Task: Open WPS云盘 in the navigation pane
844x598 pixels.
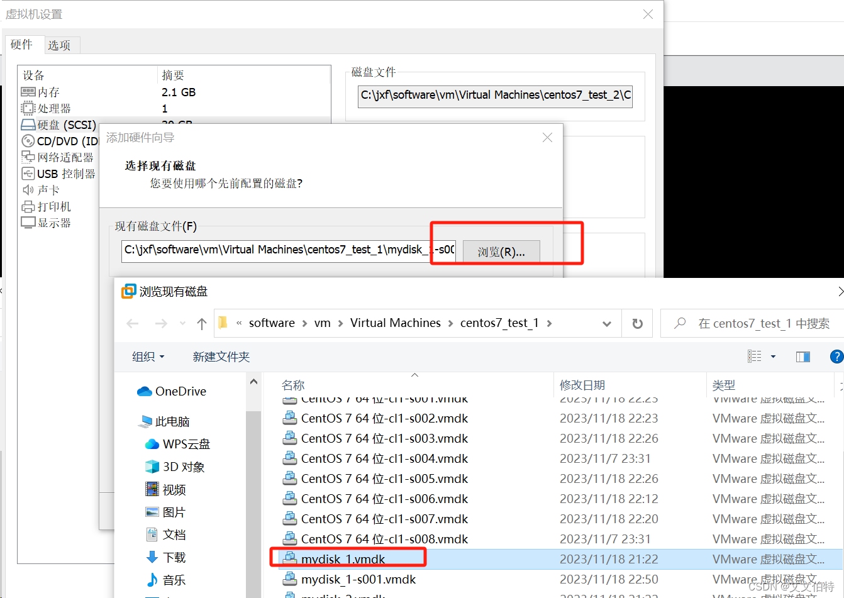Action: (x=177, y=444)
